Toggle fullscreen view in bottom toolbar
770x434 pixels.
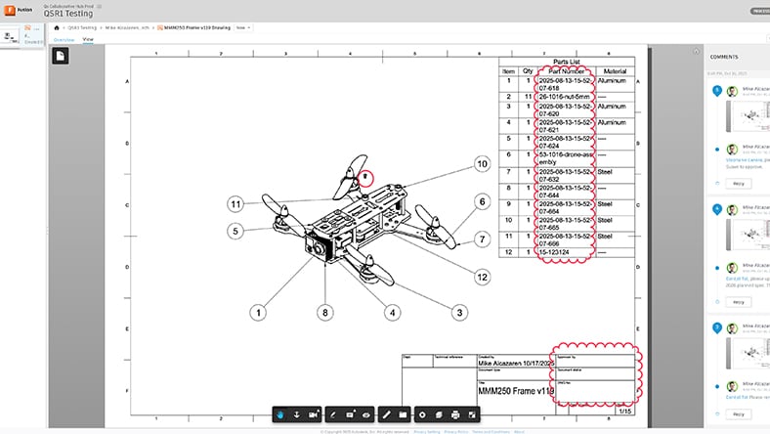click(473, 414)
